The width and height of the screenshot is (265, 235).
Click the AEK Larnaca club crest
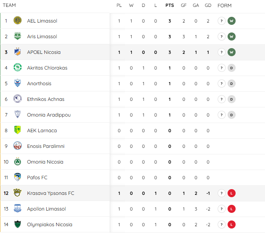(17, 130)
